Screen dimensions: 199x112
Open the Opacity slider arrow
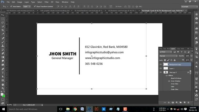(192, 56)
